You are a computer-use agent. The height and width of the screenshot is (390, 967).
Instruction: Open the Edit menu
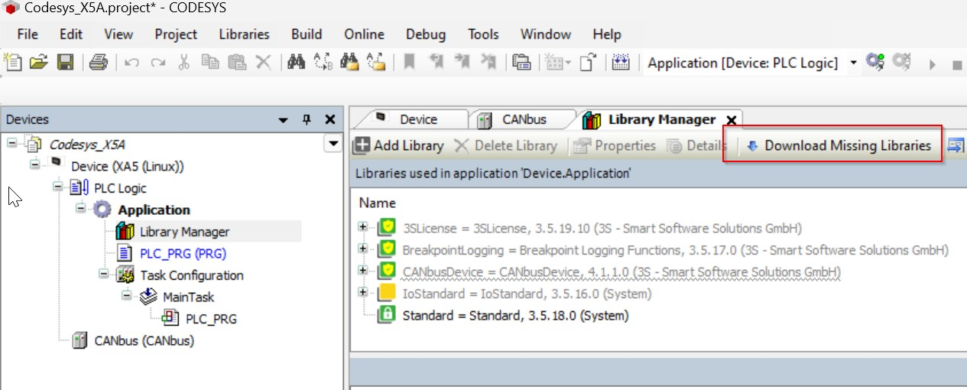(71, 34)
